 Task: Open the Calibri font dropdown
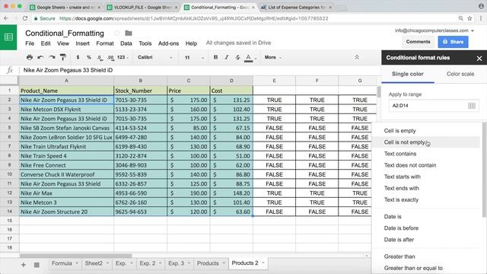click(154, 57)
